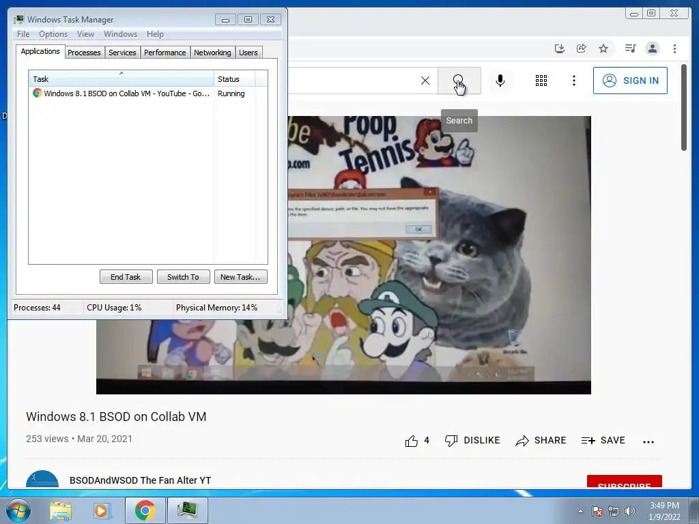Open the network tray icon
Viewport: 699px width, 524px height.
tap(614, 511)
